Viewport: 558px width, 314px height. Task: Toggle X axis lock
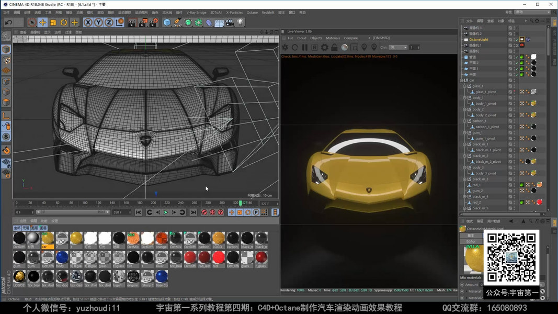click(x=88, y=23)
